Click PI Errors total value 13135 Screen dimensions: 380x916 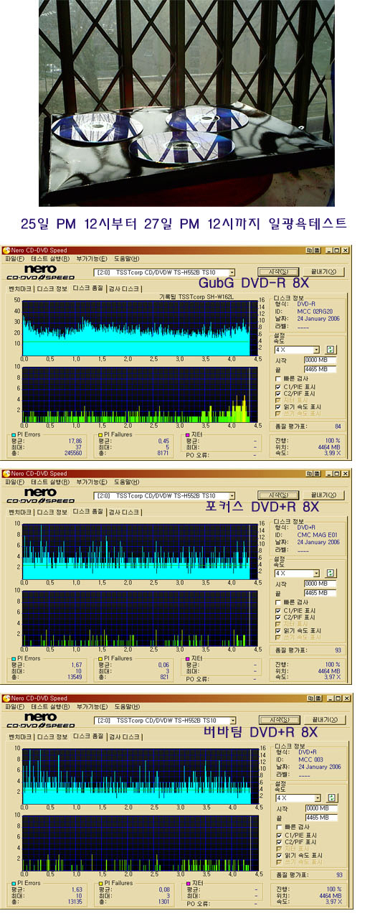pos(76,902)
